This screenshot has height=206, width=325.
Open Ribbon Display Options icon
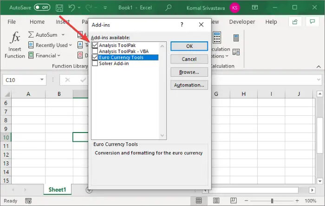pyautogui.click(x=255, y=8)
